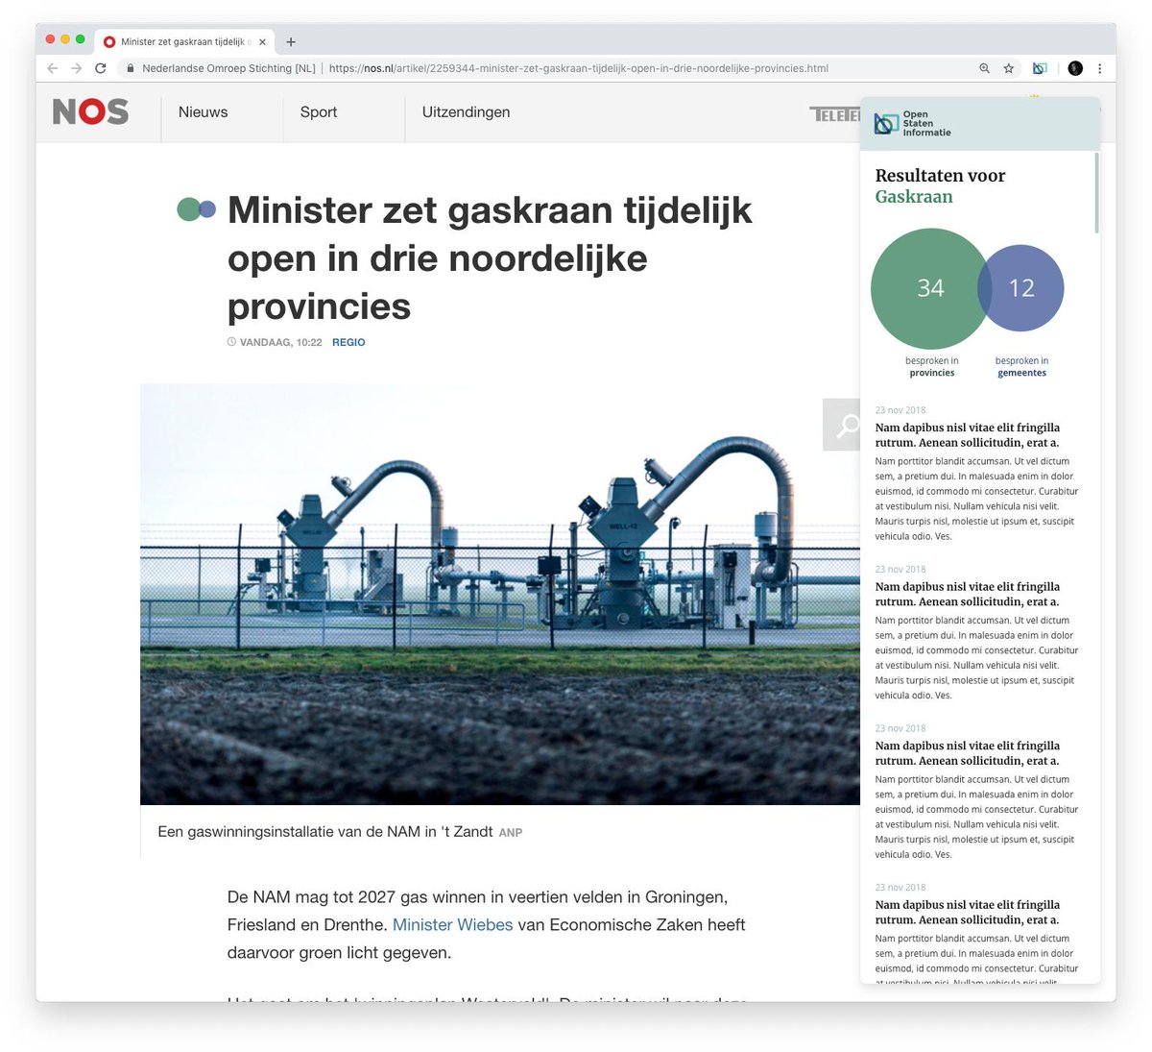Open a new browser tab

[291, 41]
